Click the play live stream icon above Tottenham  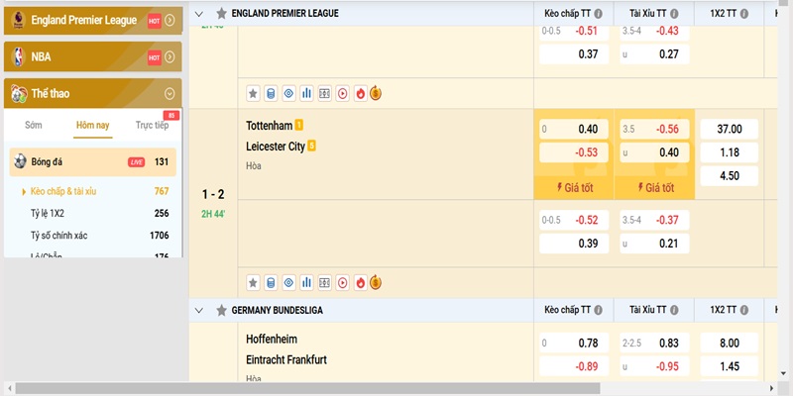[342, 93]
